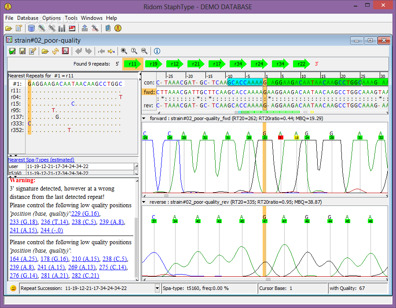Select the r12 repeat arrow
Viewport: 396px width, 308px height.
(175, 64)
